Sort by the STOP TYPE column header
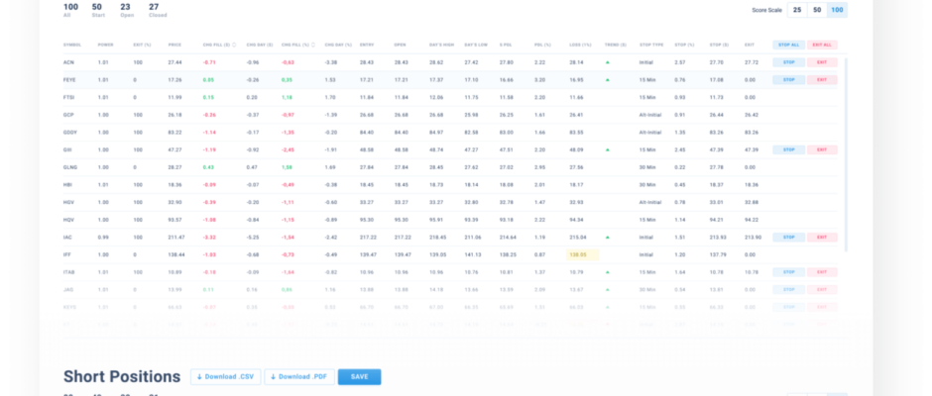 (x=651, y=45)
